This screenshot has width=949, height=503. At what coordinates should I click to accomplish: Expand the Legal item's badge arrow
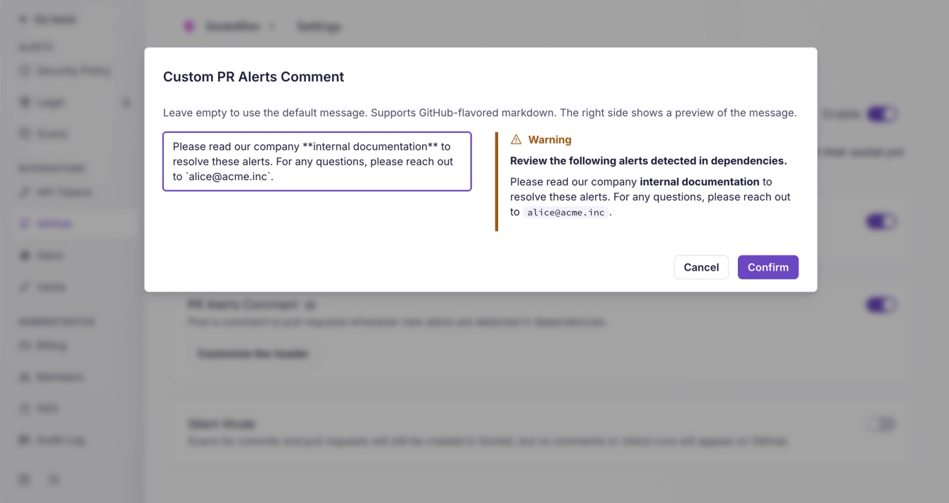tap(126, 102)
